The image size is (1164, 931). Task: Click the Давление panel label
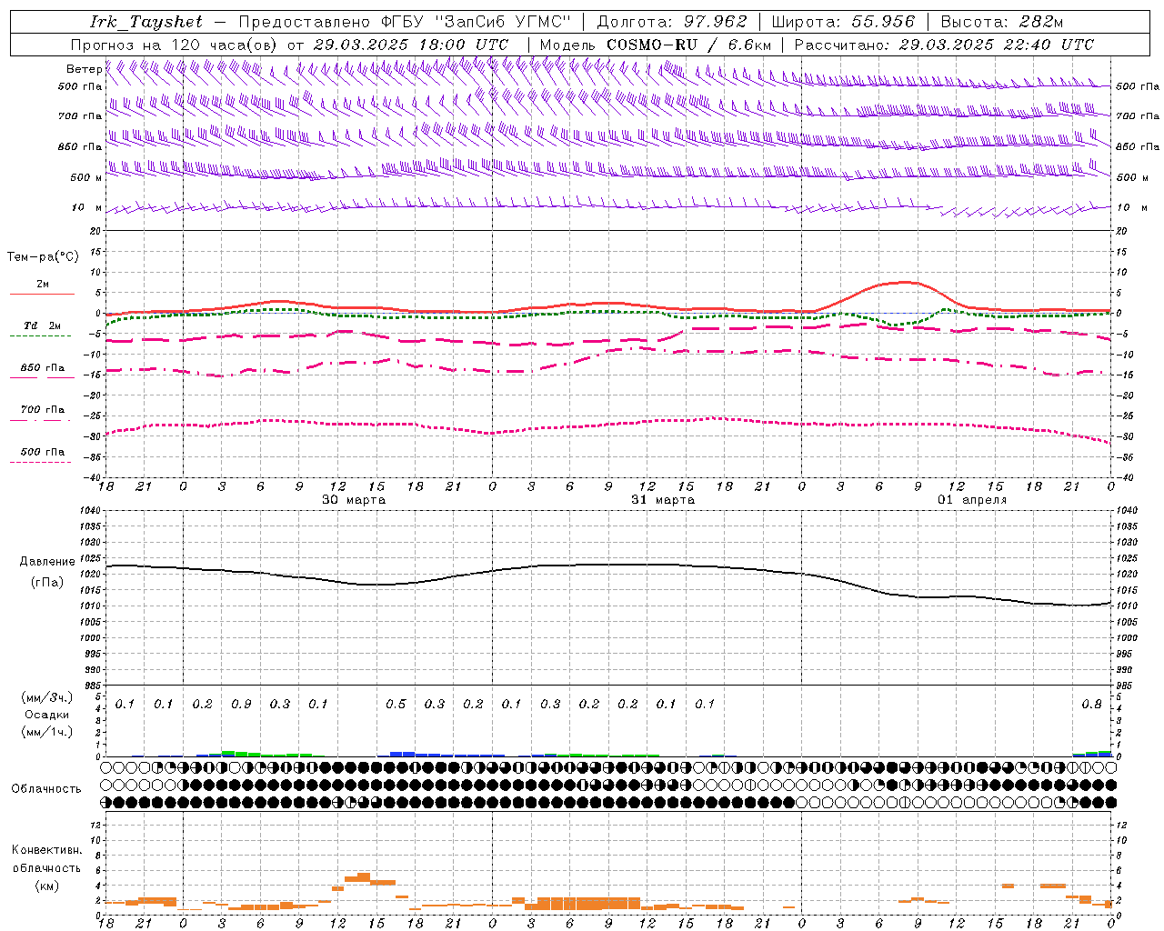tap(47, 562)
